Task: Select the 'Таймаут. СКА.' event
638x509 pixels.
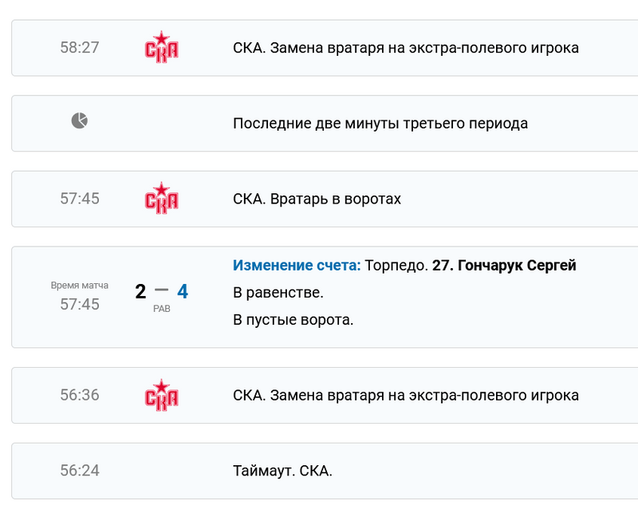Action: click(282, 471)
